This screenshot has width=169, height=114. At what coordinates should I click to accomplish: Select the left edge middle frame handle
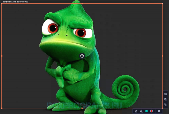2,56
